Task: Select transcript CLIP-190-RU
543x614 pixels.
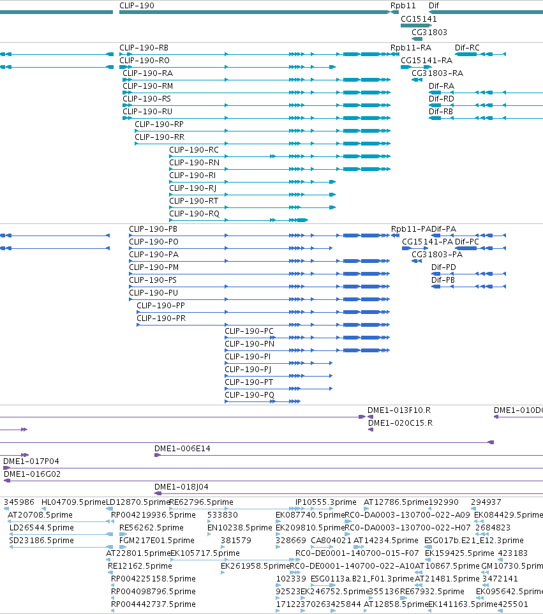Action: 147,112
